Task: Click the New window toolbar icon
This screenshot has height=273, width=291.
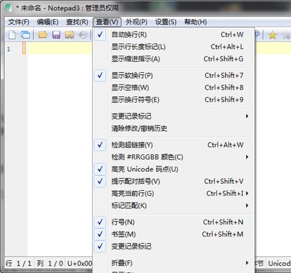Action: point(25,35)
